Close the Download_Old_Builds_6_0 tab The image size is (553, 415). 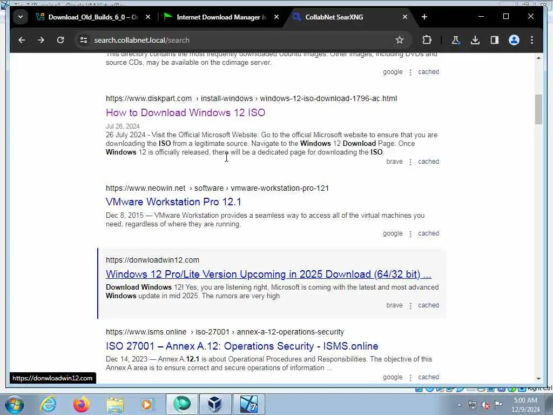(148, 17)
